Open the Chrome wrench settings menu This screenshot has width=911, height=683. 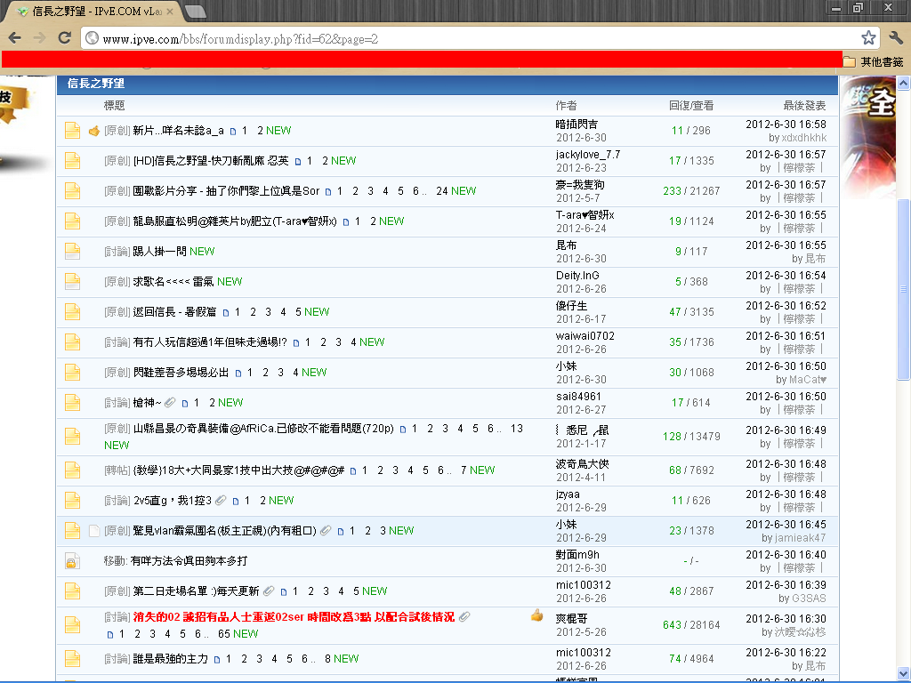[896, 37]
